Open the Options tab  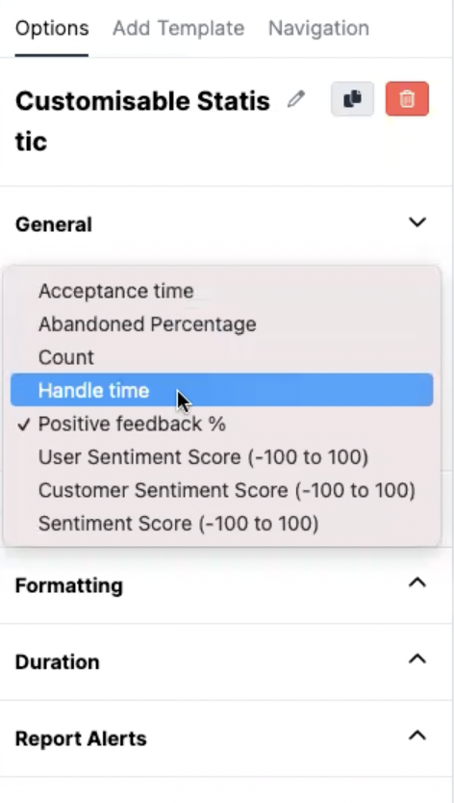52,28
